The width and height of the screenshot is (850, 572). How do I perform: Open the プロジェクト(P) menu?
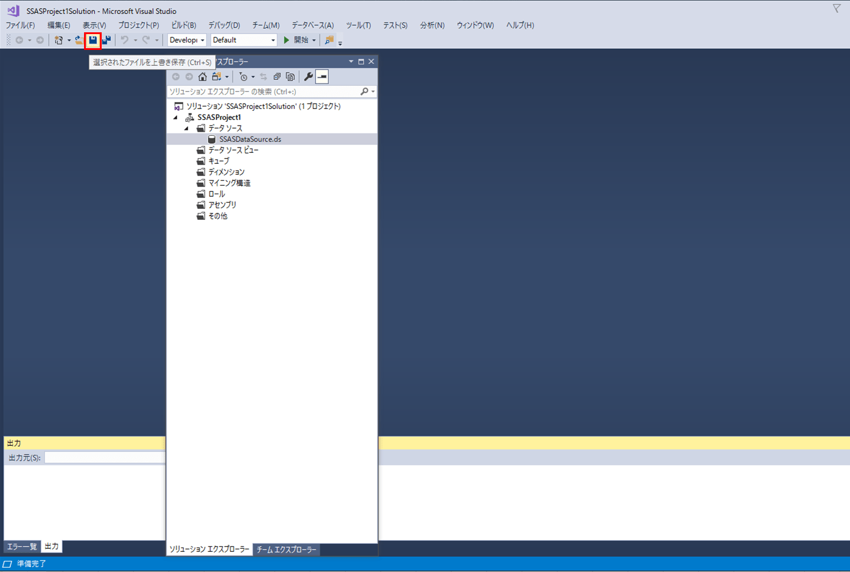(x=138, y=26)
